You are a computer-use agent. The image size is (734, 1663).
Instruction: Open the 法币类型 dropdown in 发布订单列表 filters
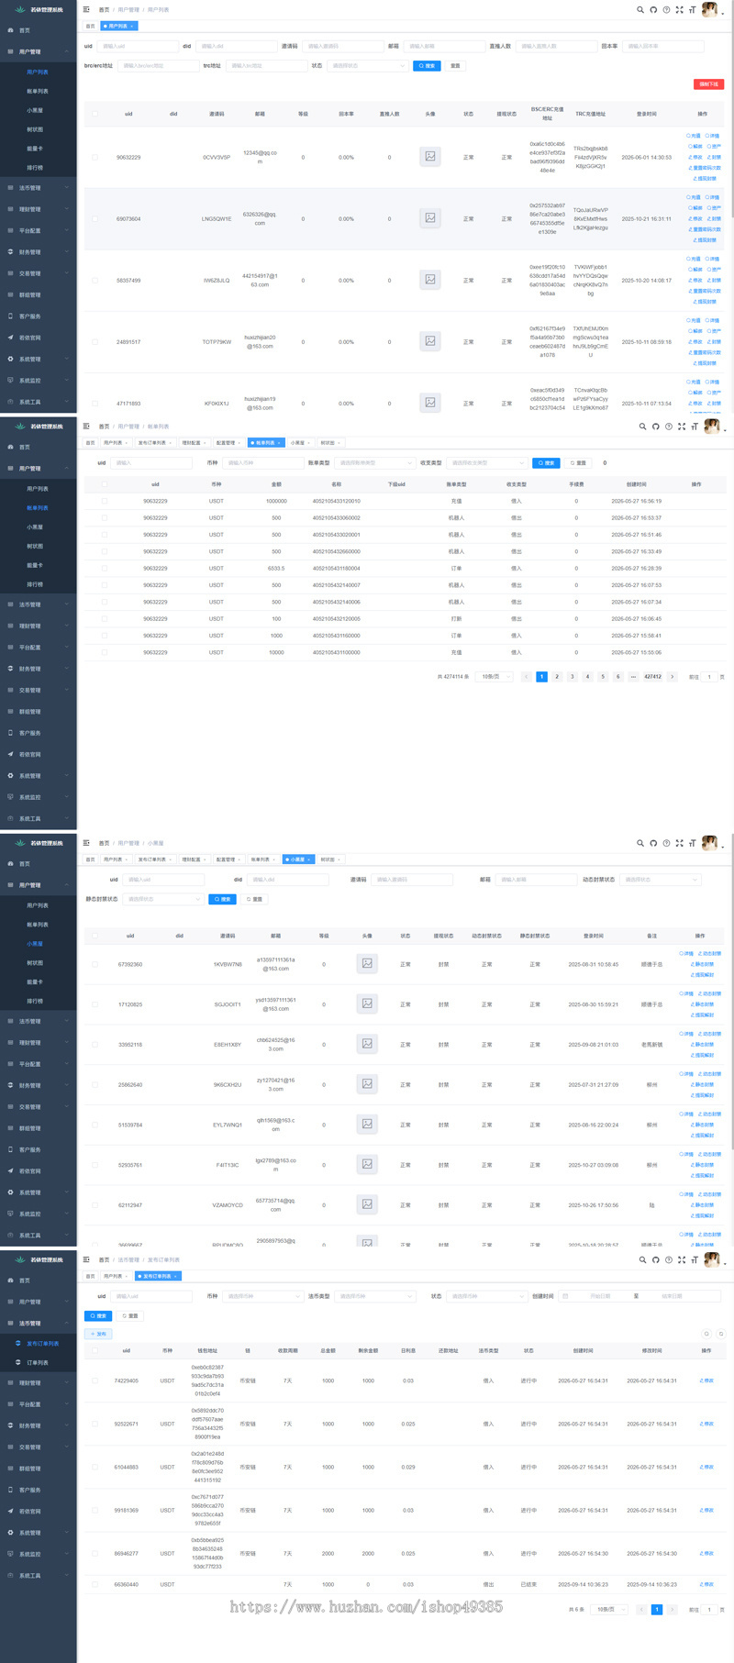pos(375,1296)
